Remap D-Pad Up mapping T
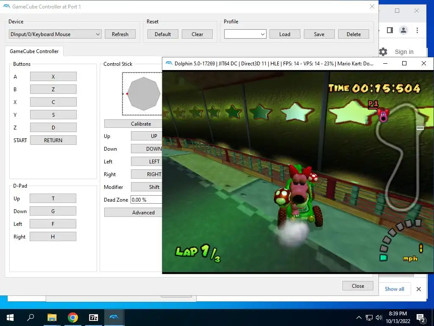434x326 pixels. pos(53,199)
